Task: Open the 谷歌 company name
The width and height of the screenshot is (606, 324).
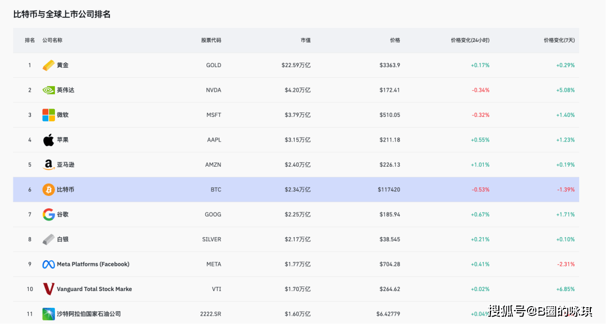Action: (x=63, y=214)
